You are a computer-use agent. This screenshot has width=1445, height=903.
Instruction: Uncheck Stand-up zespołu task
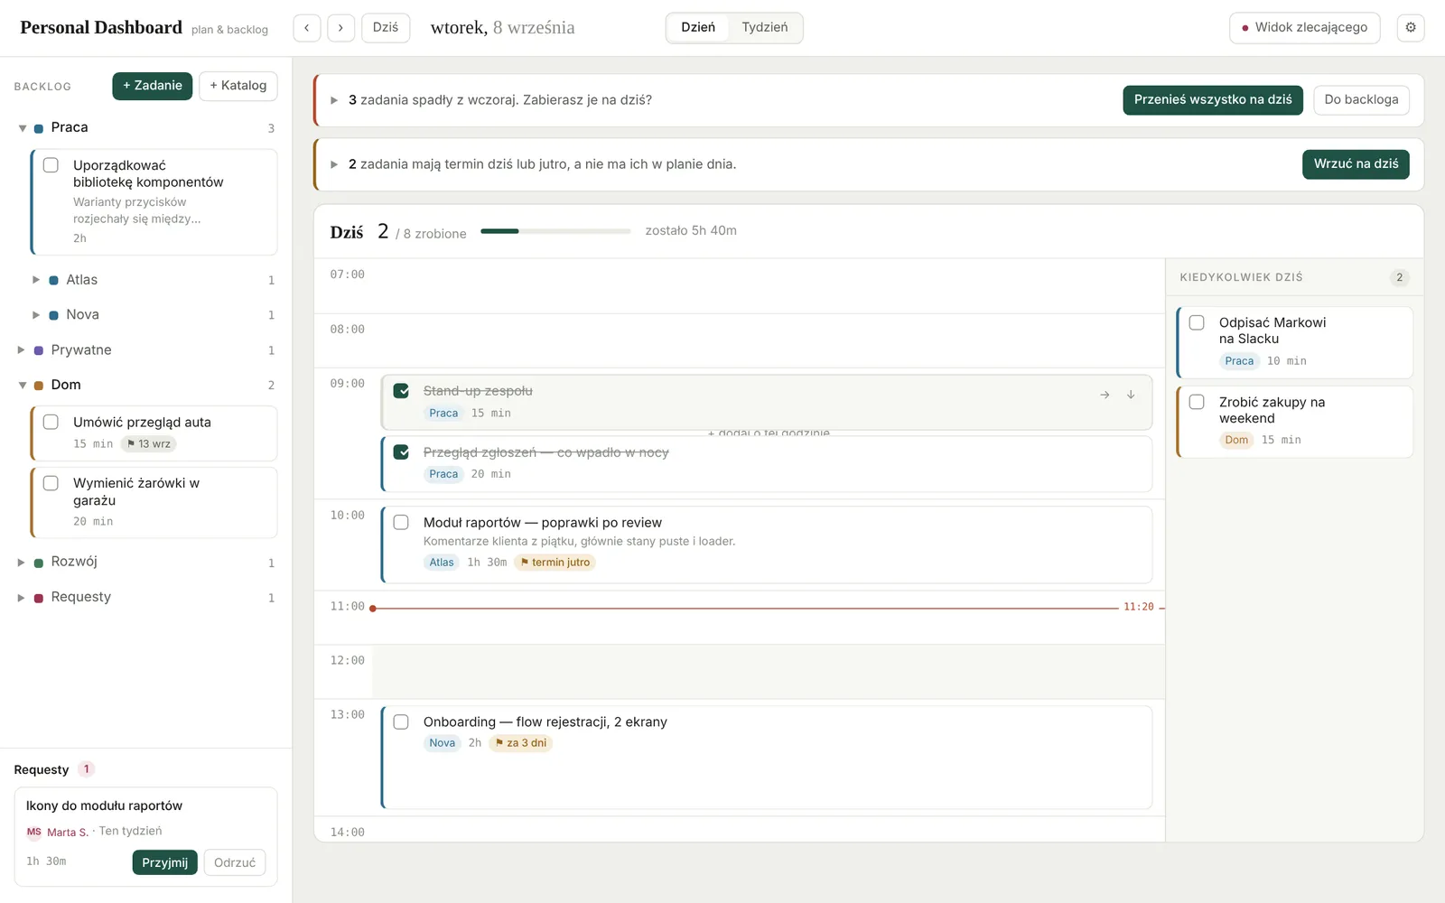click(401, 391)
